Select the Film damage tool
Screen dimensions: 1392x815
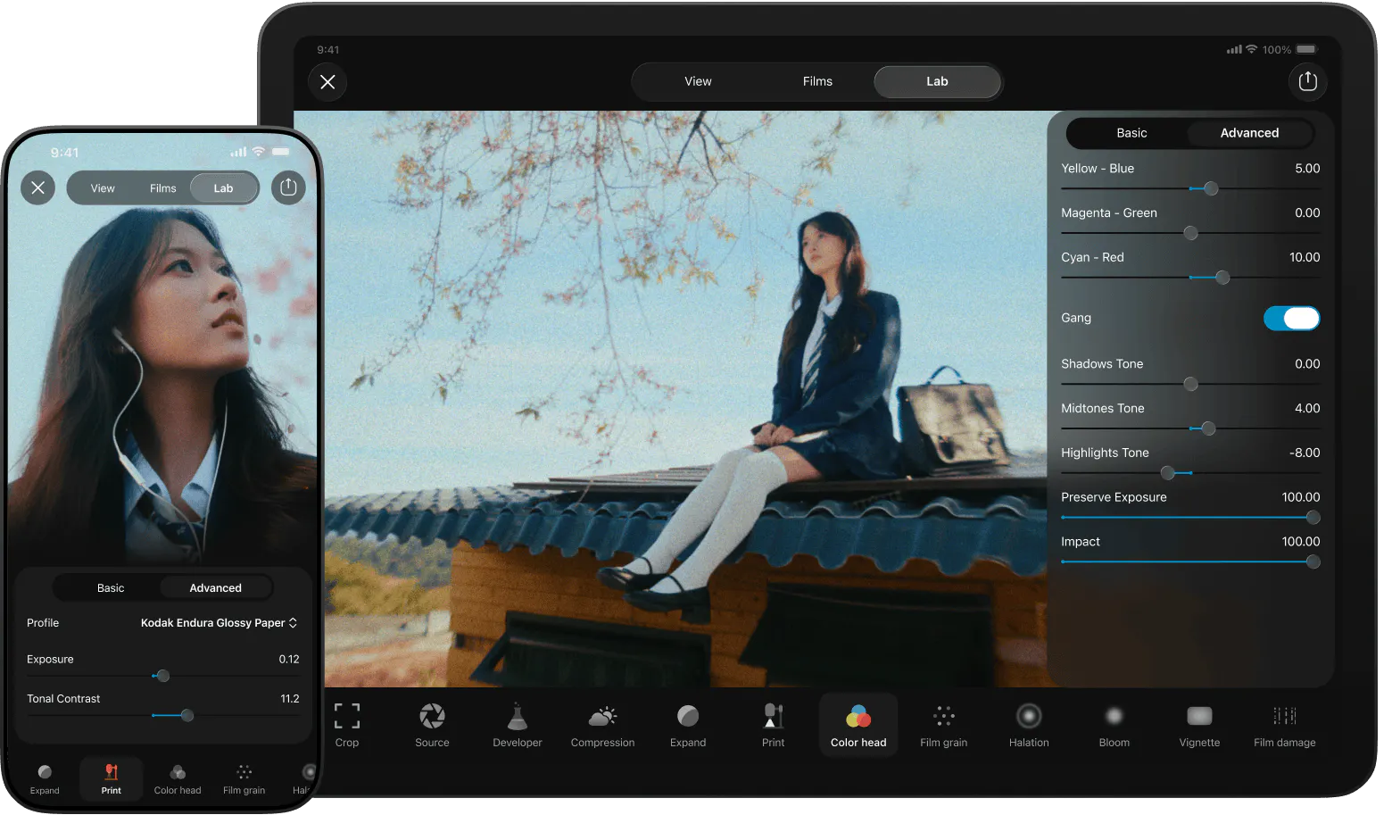[1284, 725]
